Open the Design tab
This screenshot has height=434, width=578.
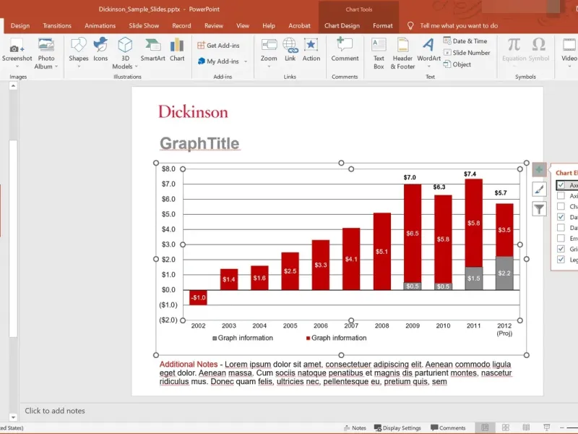(20, 26)
